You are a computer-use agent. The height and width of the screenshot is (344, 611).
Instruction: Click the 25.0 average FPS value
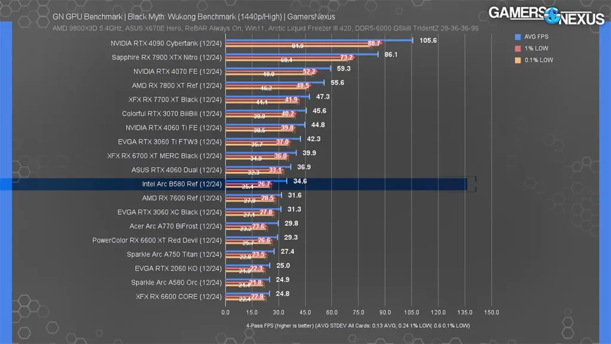point(283,265)
